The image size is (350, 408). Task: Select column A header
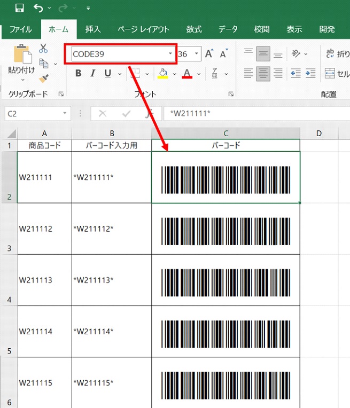coord(44,134)
